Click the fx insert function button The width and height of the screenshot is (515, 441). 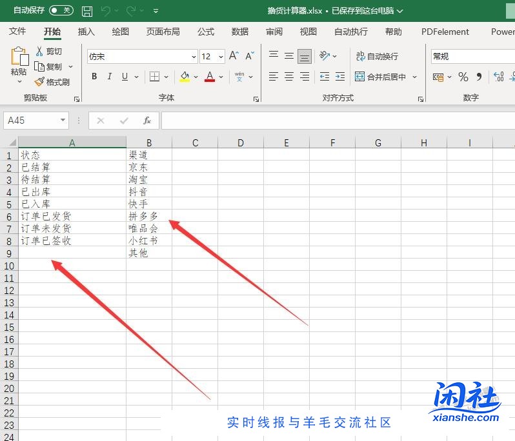146,121
